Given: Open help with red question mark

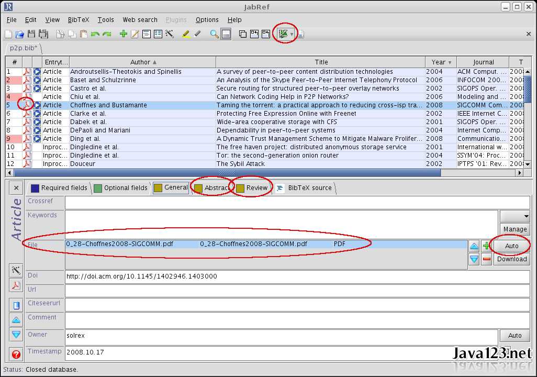Looking at the screenshot, I should pos(16,354).
